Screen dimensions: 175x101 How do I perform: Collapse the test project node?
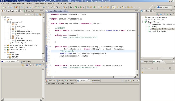click(3, 17)
